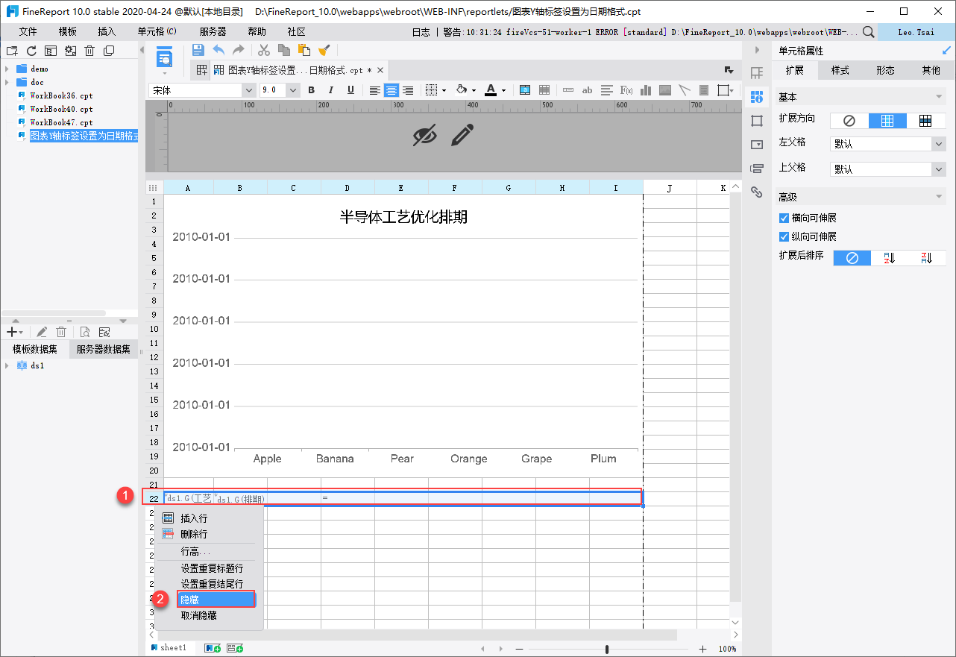956x657 pixels.
Task: Click the Redo arrow icon
Action: point(239,50)
